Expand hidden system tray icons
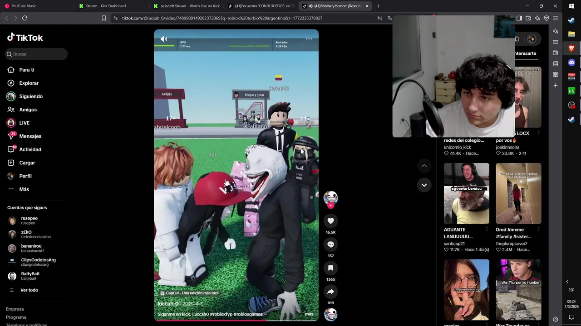Viewport: 581px width, 326px height. (x=567, y=281)
